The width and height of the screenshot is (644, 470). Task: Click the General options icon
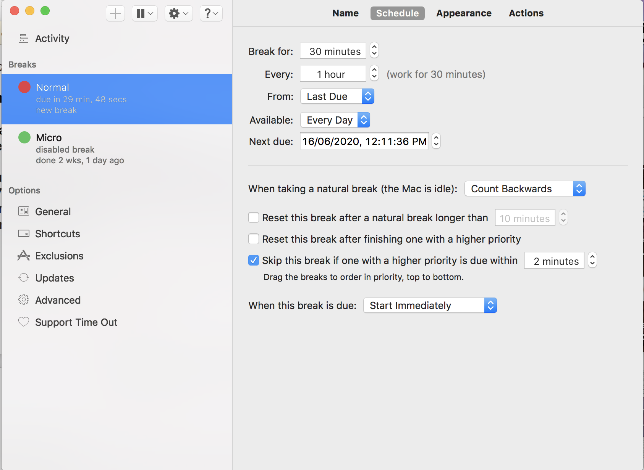[24, 211]
